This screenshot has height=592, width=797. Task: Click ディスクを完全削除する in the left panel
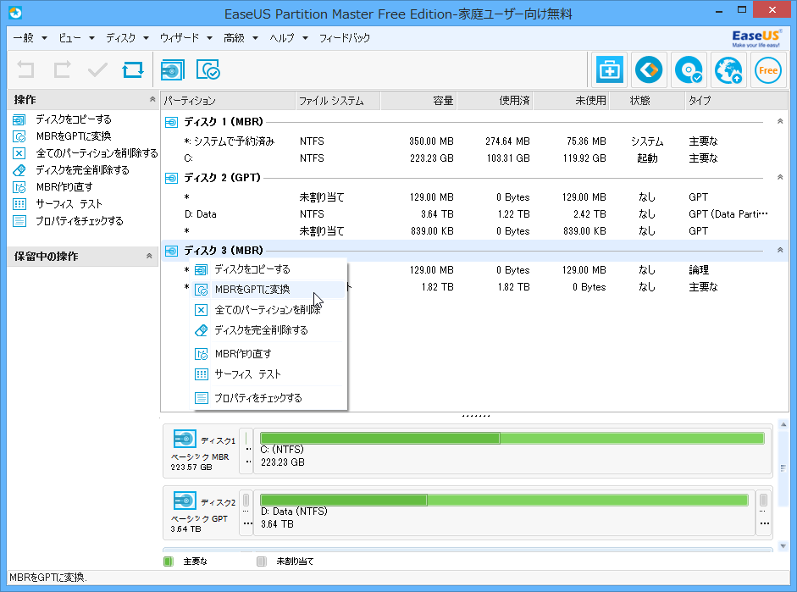click(x=82, y=170)
